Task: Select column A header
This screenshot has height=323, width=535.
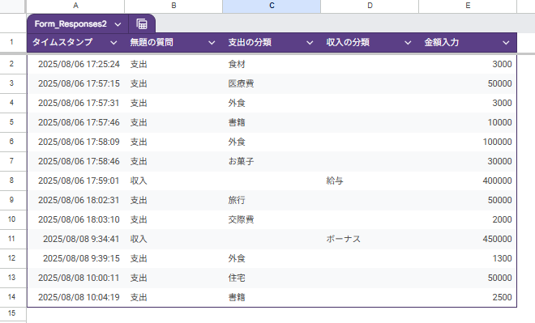Action: [75, 6]
